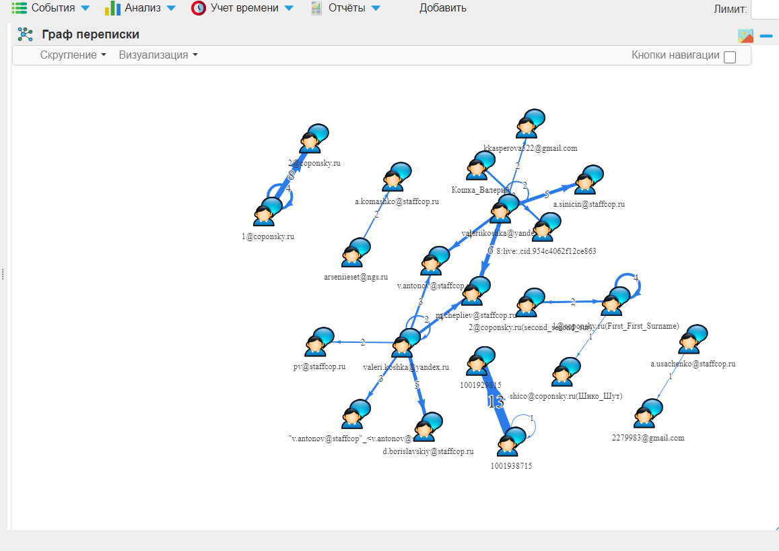Select the 2279983@gmail.com user node
The width and height of the screenshot is (779, 551).
(648, 414)
